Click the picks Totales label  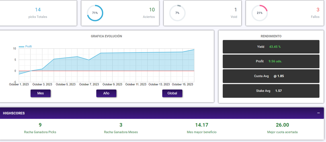(38, 17)
